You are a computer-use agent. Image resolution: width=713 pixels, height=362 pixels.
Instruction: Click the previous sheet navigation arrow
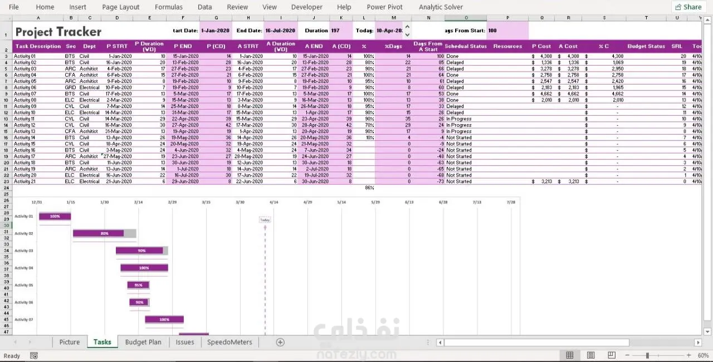pyautogui.click(x=15, y=342)
